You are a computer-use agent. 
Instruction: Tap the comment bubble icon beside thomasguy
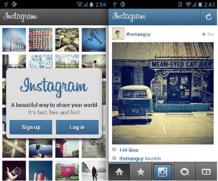click(114, 158)
